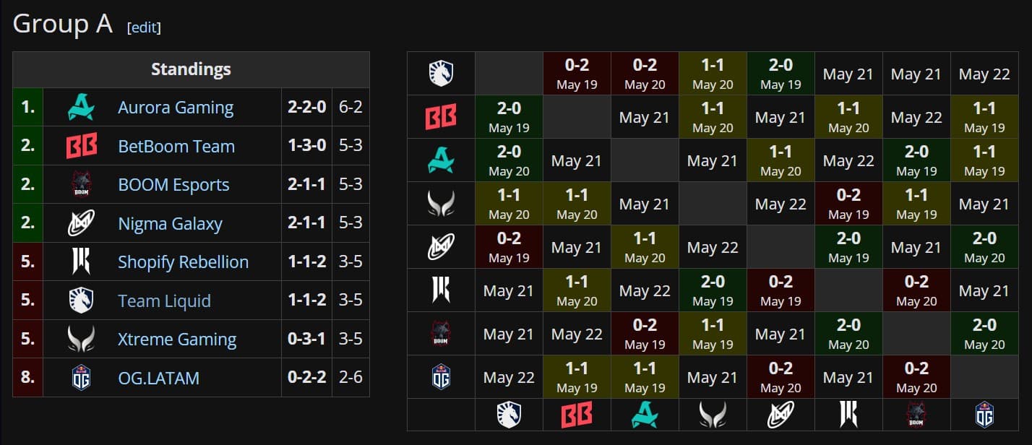Click the BetBoom logo in the standings
This screenshot has height=445, width=1032.
[83, 145]
